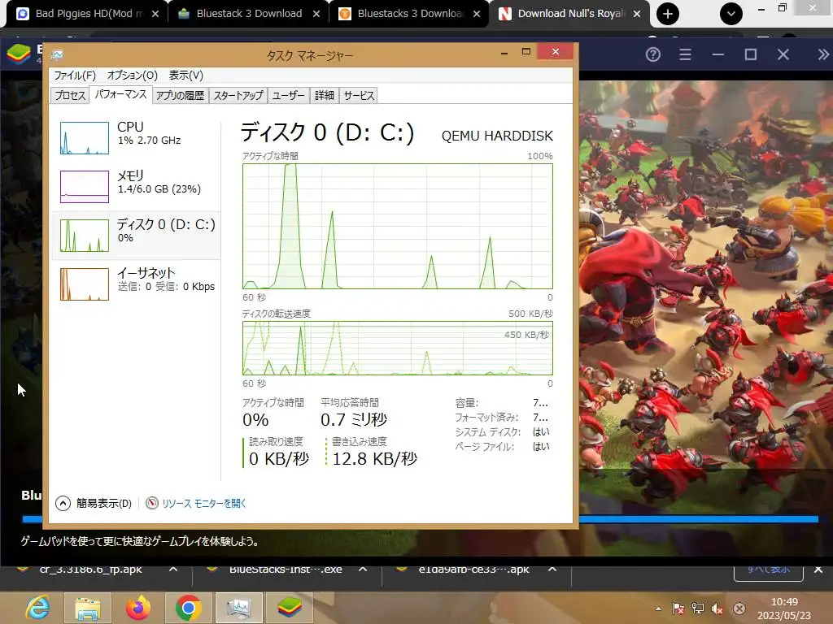
Task: Select the ディスク 0 (D: C:) sidebar item
Action: coord(136,235)
